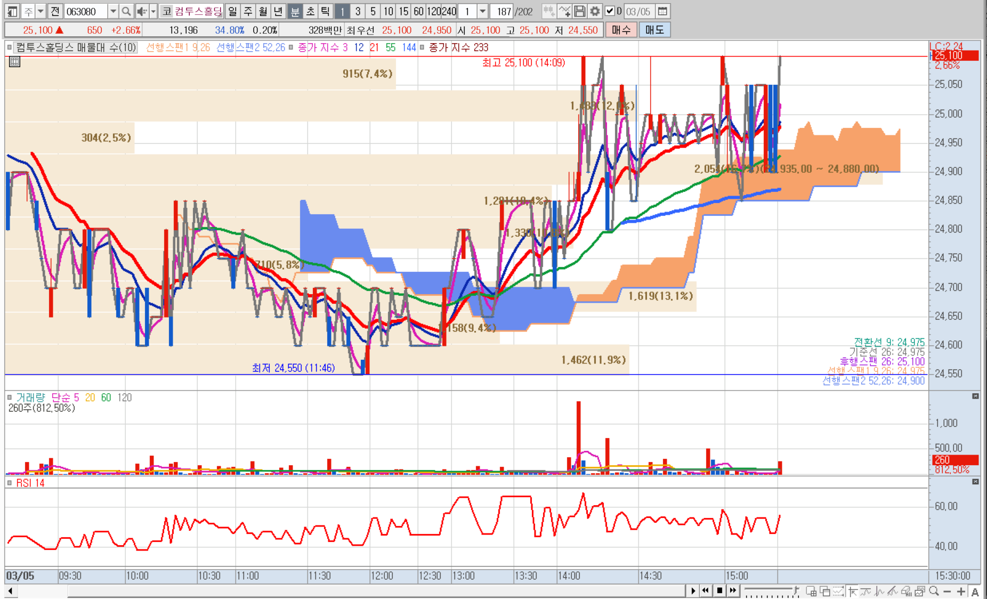The width and height of the screenshot is (987, 599).
Task: Click the speaker sound alert icon
Action: 141,11
